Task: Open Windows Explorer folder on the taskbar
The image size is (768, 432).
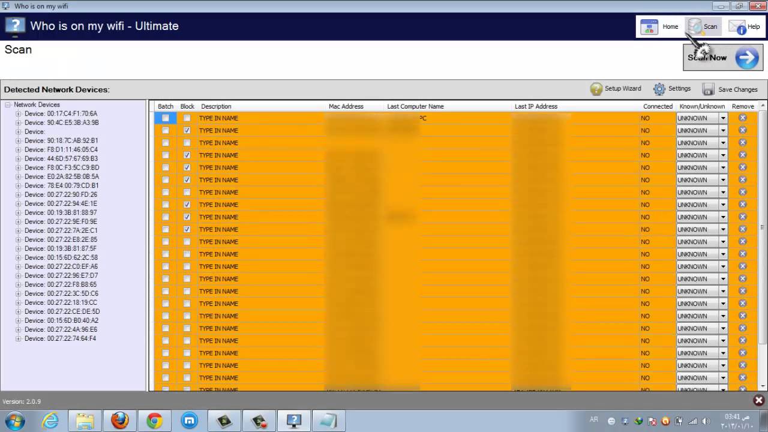Action: [x=85, y=421]
